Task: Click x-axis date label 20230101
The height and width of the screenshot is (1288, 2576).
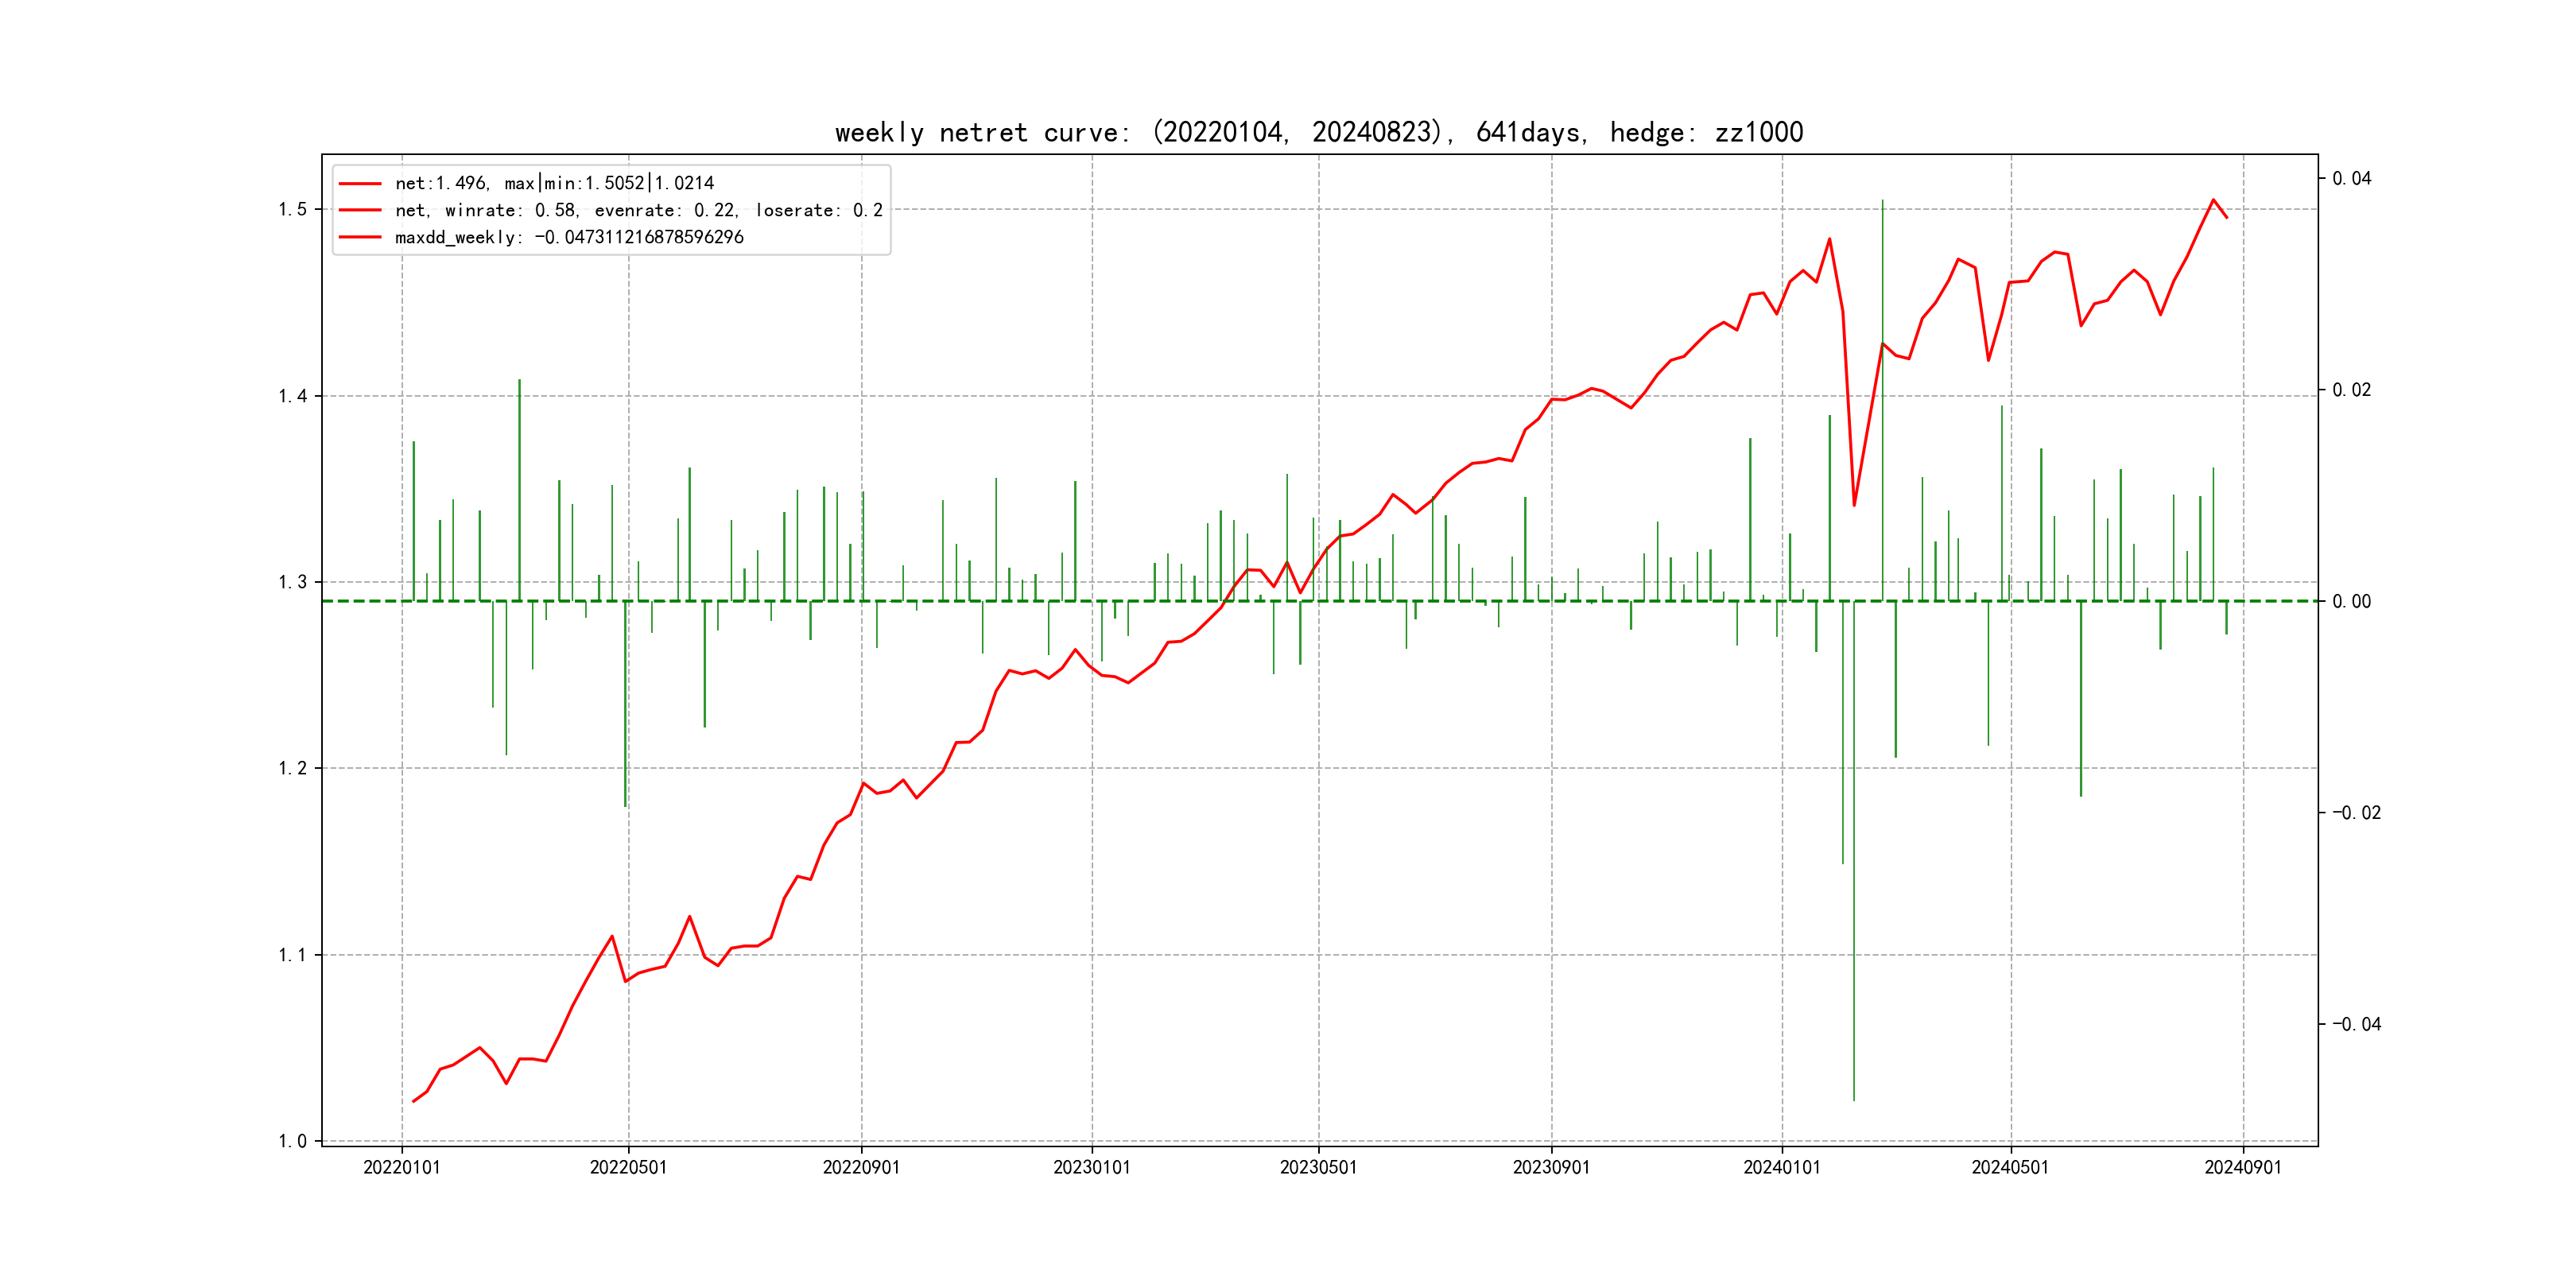Action: (1091, 1167)
